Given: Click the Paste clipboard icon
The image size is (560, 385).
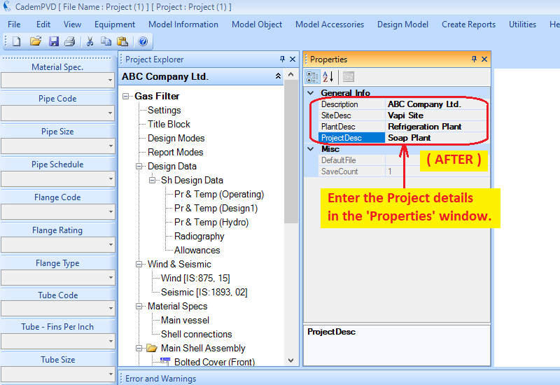Looking at the screenshot, I should tap(122, 41).
